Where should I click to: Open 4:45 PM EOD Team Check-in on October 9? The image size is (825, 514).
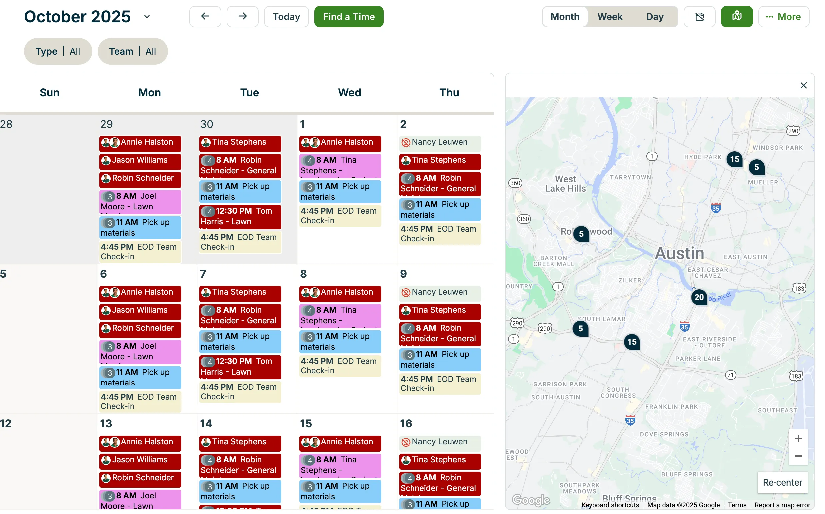click(x=440, y=384)
